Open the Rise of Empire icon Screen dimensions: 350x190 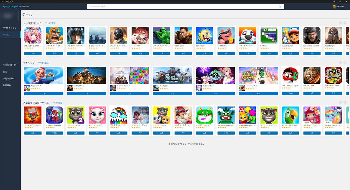pyautogui.click(x=333, y=36)
